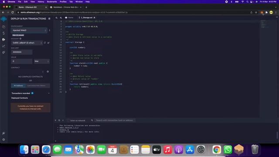Image resolution: width=279 pixels, height=157 pixels.
Task: Select the Deploy & run transactions sidebar icon
Action: 3,40
